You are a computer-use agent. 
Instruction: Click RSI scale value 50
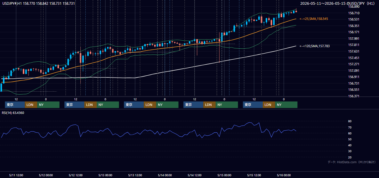coord(350,139)
